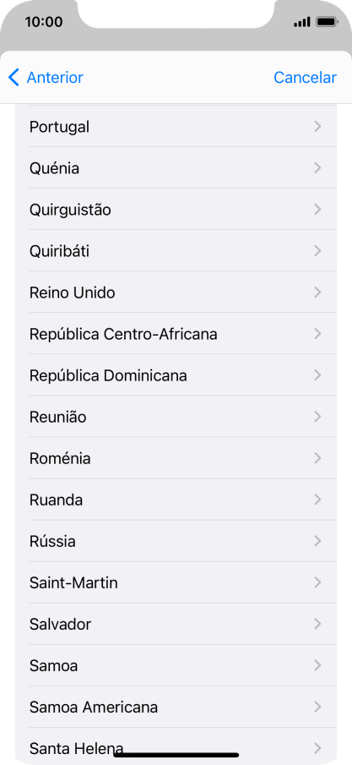Tap the cellular signal bars icon
This screenshot has height=765, width=352.
[302, 22]
